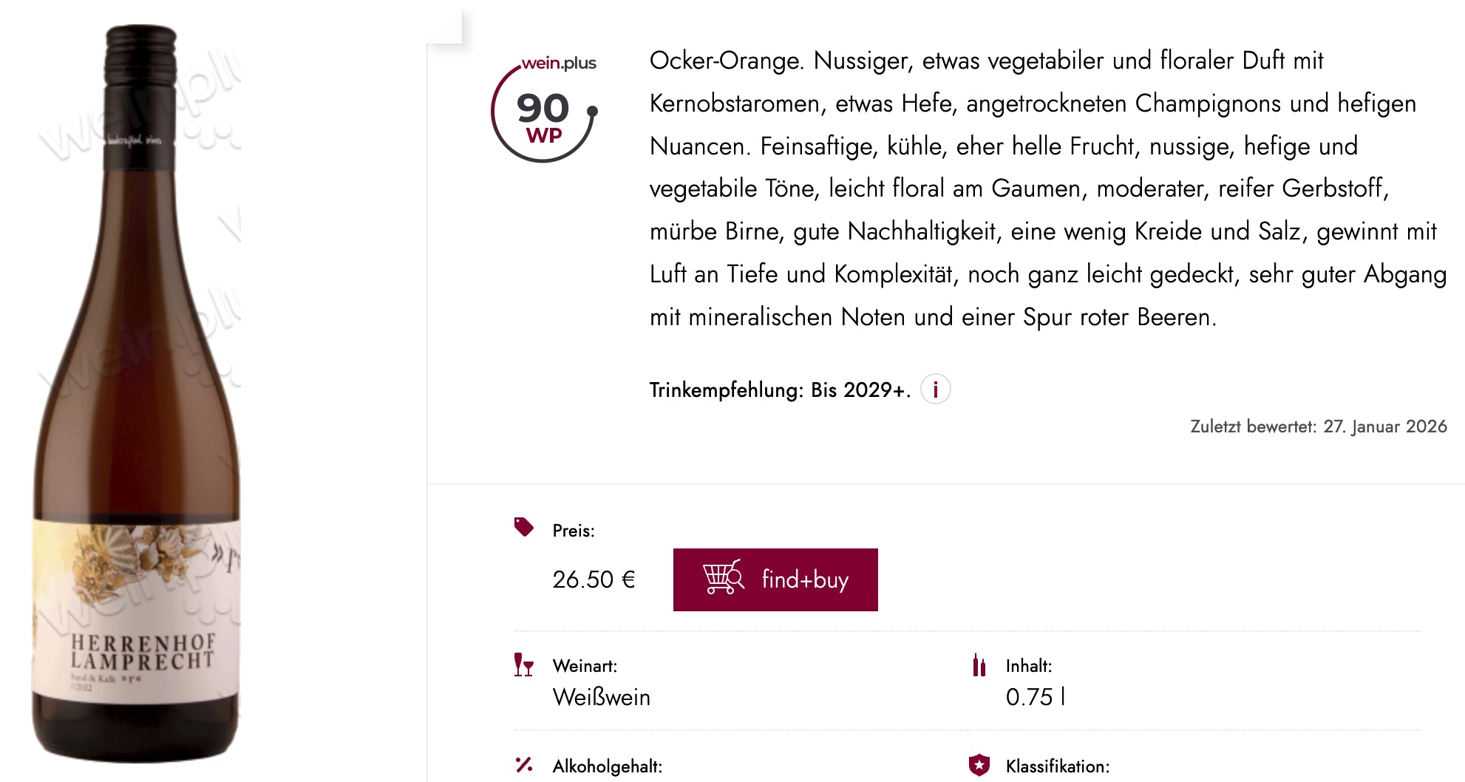Screen dimensions: 1465x782
Task: Click the info icon beside Trinkempfehlung
Action: [x=935, y=389]
